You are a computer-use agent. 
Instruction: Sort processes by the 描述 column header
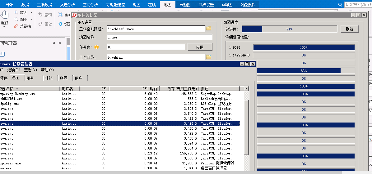coord(219,89)
